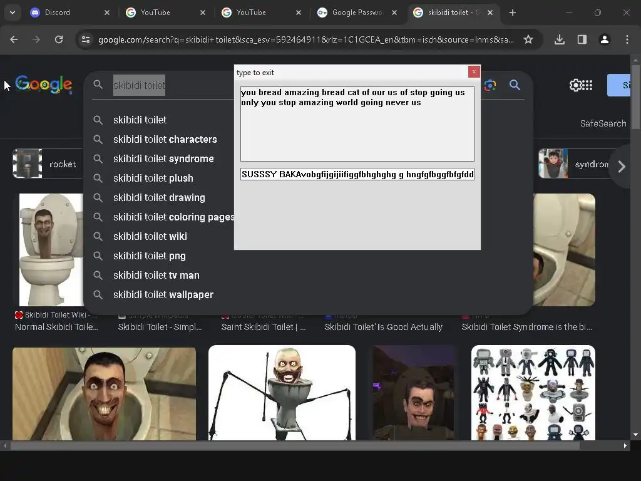This screenshot has width=641, height=481.
Task: Click the Chrome address bar URL
Action: (x=305, y=39)
